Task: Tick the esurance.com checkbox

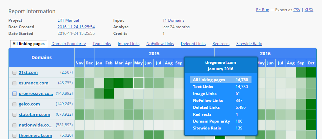Action: pyautogui.click(x=14, y=83)
